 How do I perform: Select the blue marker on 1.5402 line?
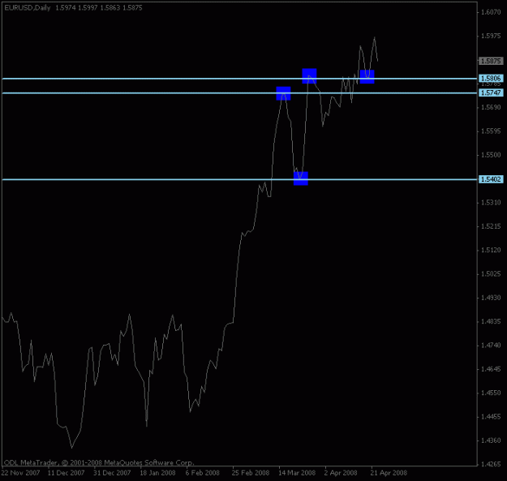click(301, 178)
